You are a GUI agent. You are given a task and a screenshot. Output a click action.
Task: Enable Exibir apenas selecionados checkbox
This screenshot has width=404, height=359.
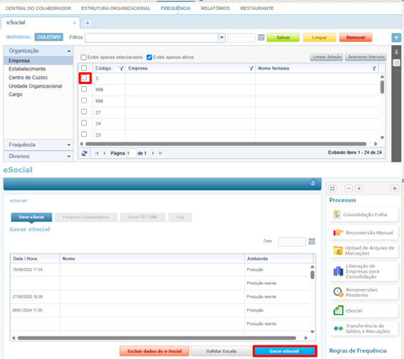pos(83,57)
